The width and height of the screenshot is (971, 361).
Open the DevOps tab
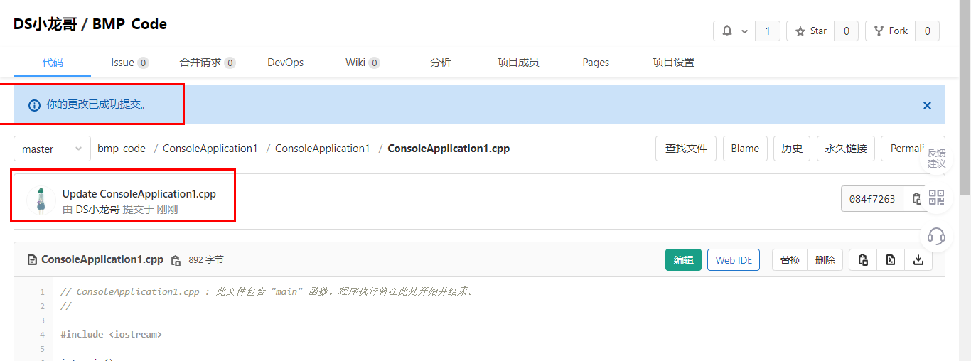click(285, 63)
